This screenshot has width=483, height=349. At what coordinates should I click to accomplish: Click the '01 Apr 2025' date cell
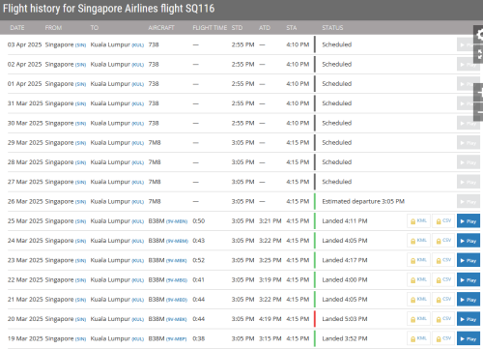click(x=24, y=83)
